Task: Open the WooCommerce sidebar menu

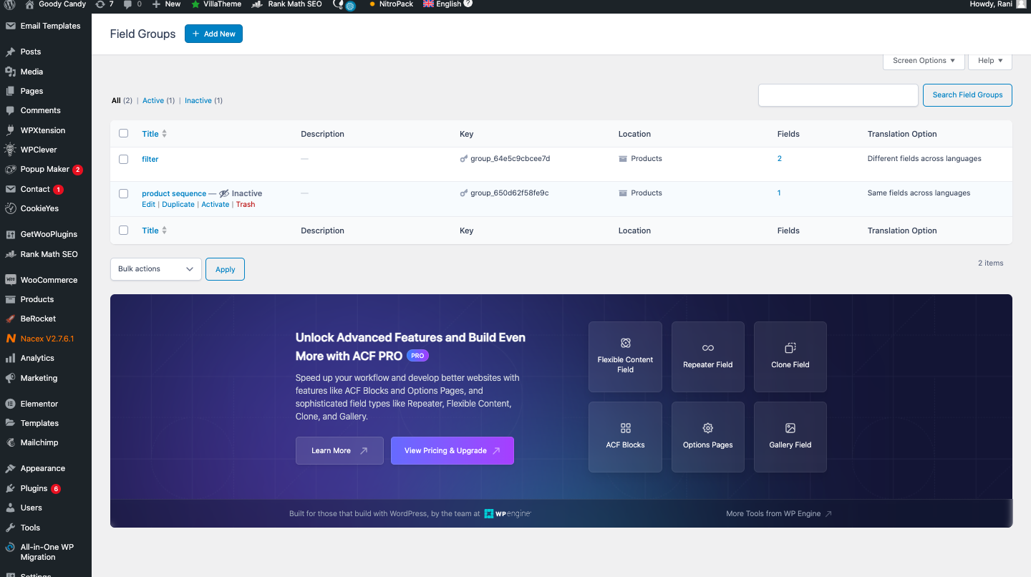Action: coord(46,280)
